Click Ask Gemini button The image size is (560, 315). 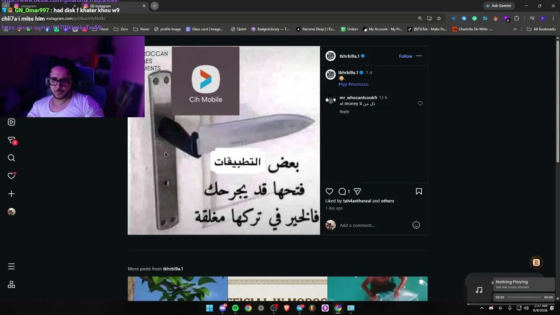click(498, 6)
